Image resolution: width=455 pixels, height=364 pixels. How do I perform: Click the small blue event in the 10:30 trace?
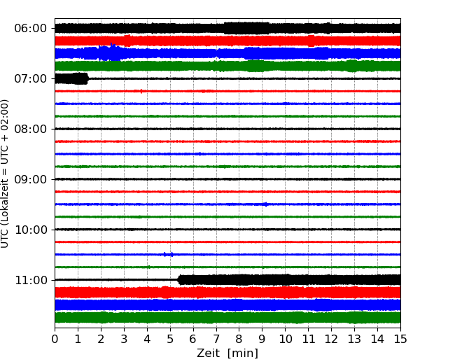(169, 255)
